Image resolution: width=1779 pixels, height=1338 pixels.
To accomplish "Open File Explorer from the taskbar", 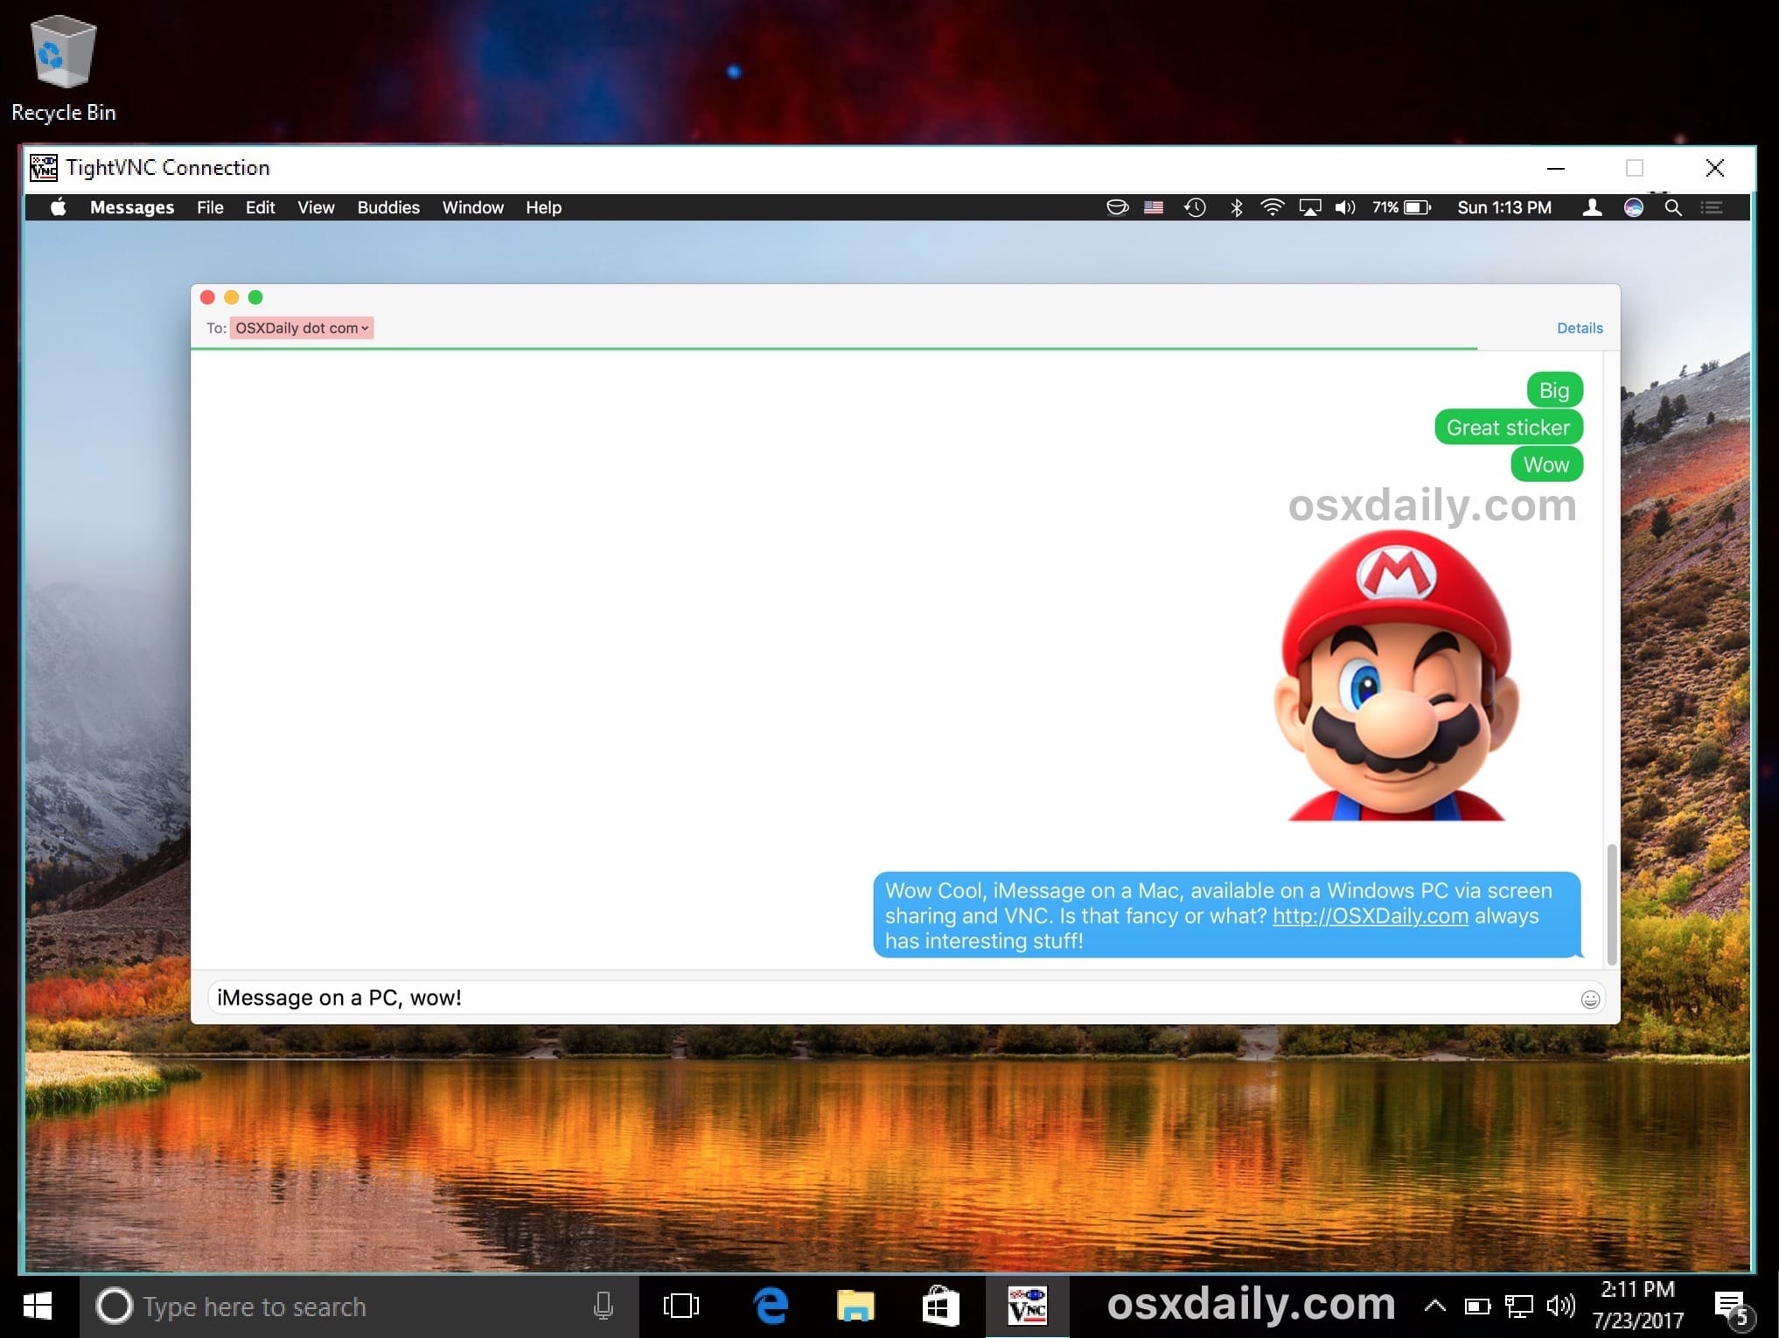I will [855, 1307].
